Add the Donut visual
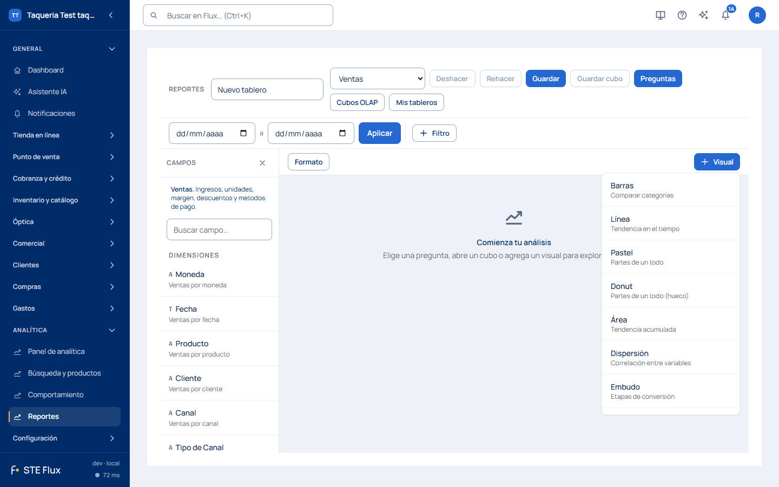This screenshot has width=779, height=487. [671, 291]
